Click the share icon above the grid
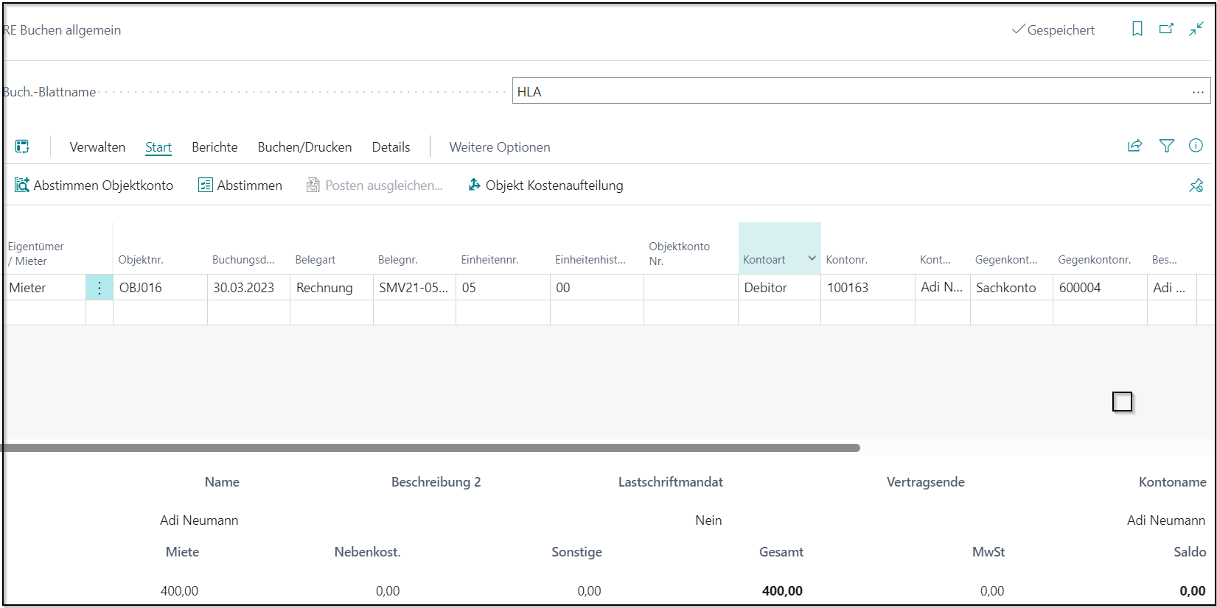The image size is (1217, 608). [1134, 146]
